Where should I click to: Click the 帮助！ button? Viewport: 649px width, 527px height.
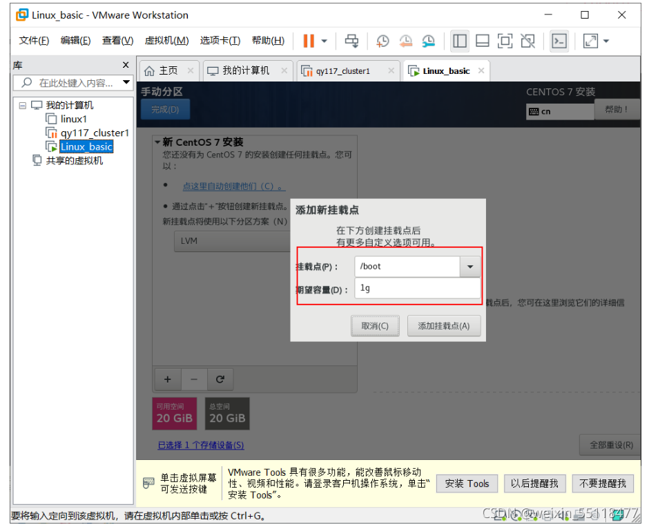[x=616, y=109]
